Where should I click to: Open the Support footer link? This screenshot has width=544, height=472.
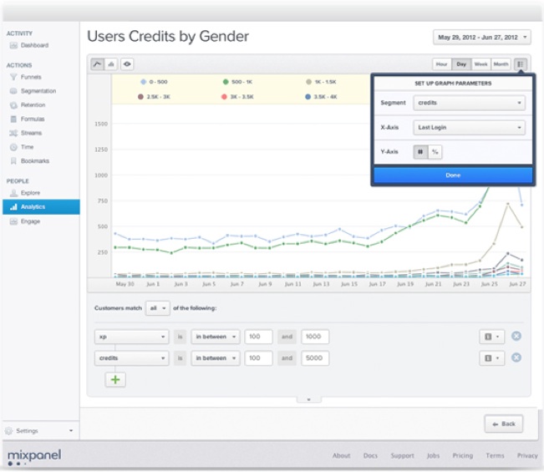pos(402,455)
